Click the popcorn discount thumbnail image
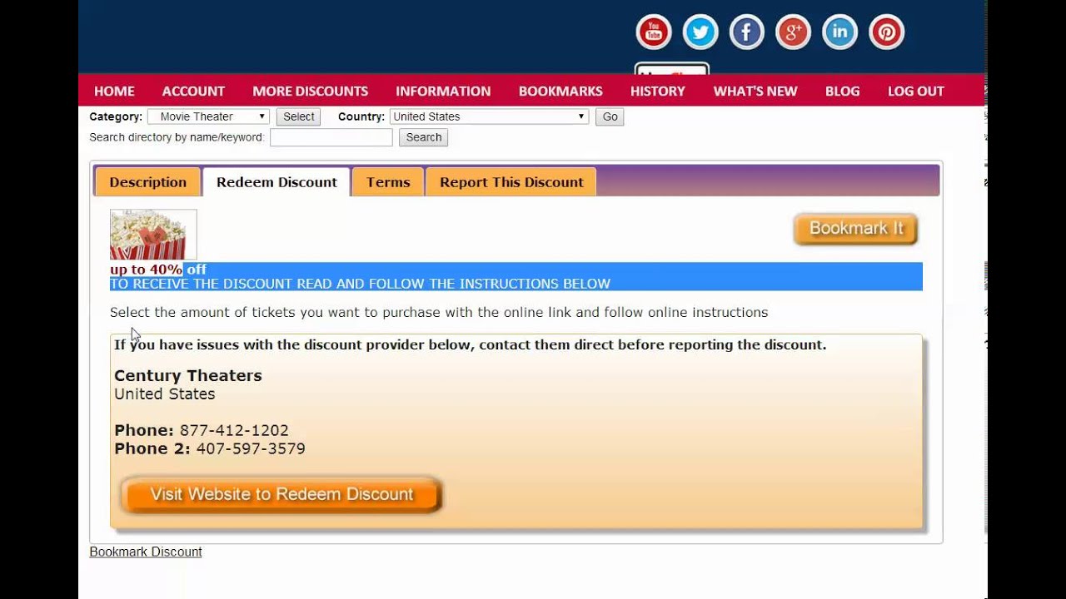Image resolution: width=1066 pixels, height=599 pixels. pos(153,235)
